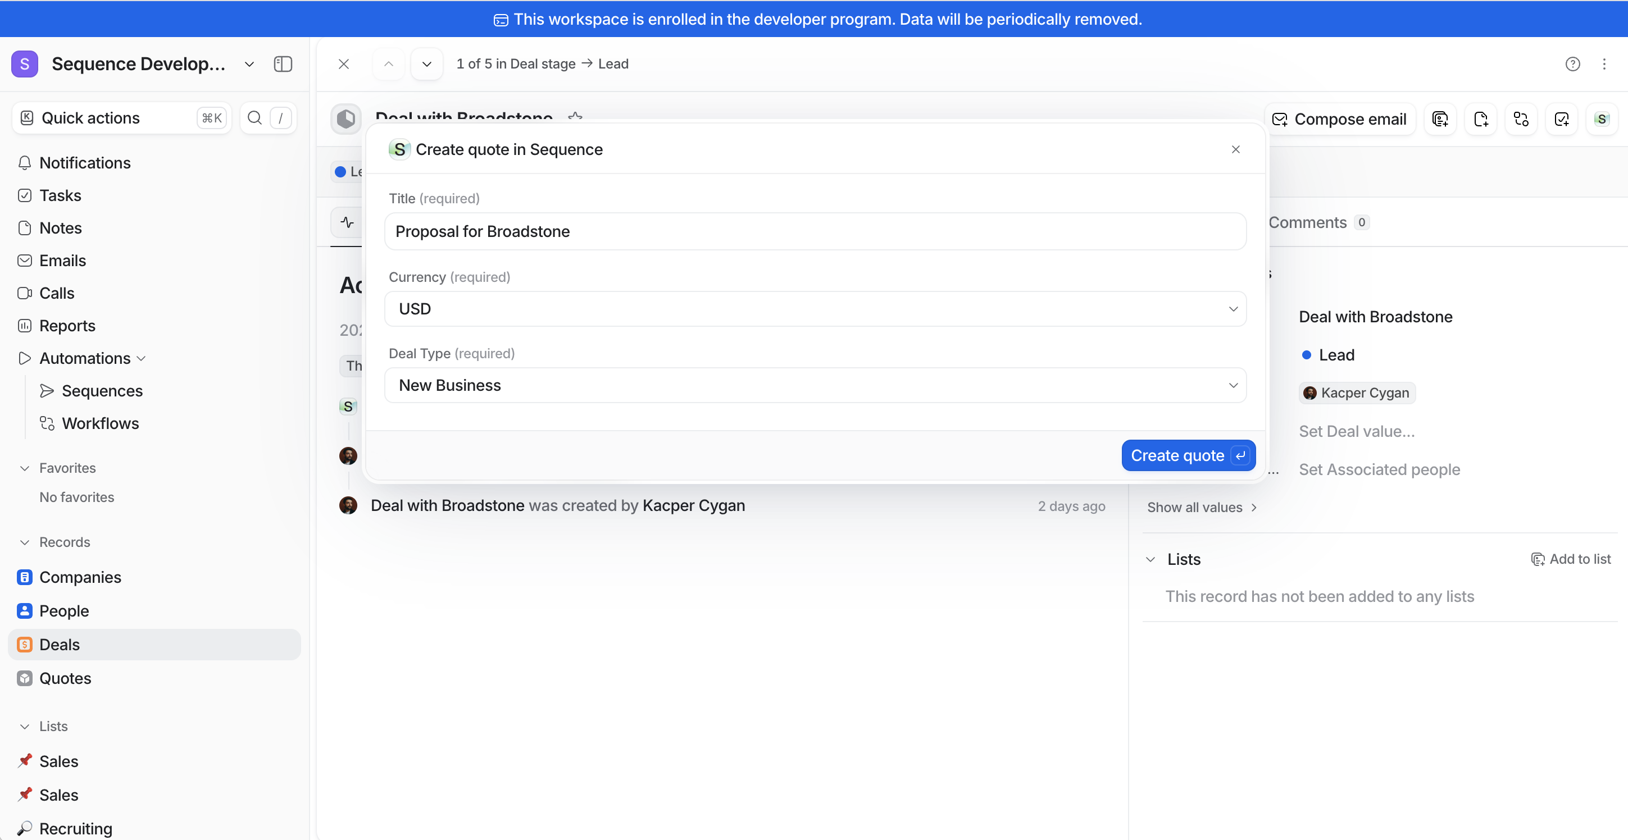The image size is (1628, 840).
Task: Open Notifications in sidebar
Action: pyautogui.click(x=85, y=162)
